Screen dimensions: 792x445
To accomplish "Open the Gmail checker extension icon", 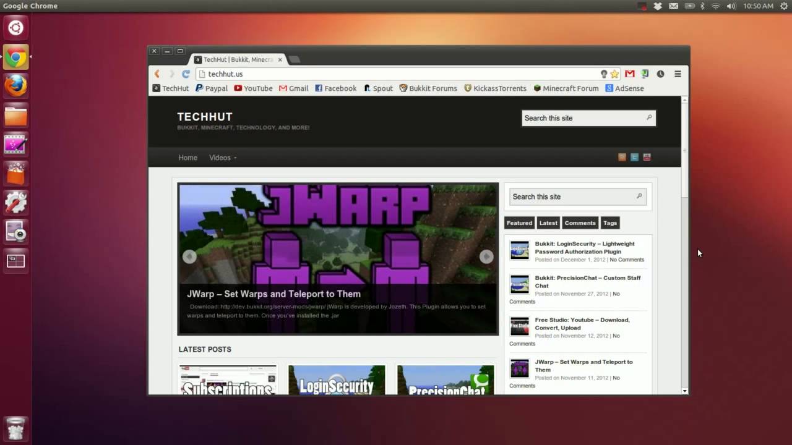I will 630,74.
